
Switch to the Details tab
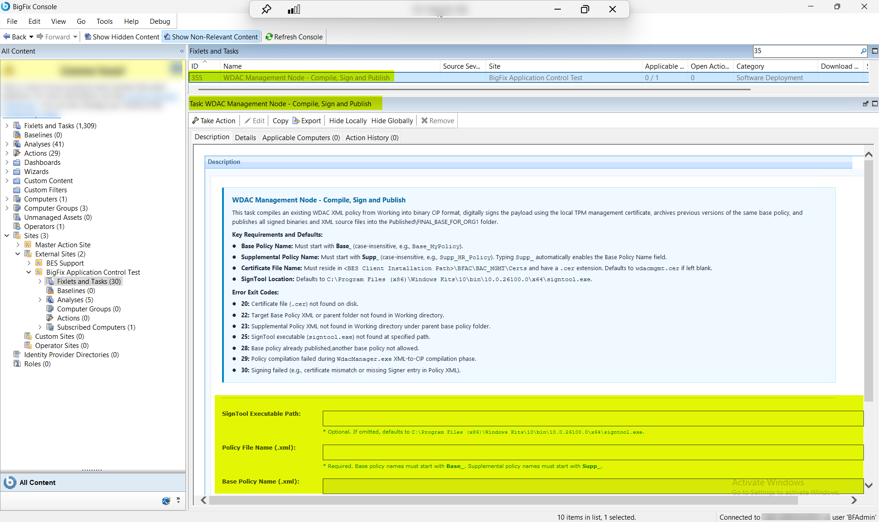click(x=245, y=138)
